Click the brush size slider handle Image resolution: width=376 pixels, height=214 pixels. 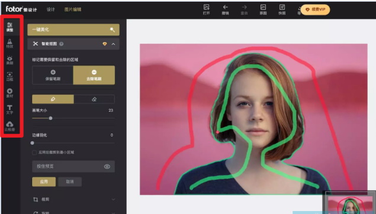click(50, 118)
